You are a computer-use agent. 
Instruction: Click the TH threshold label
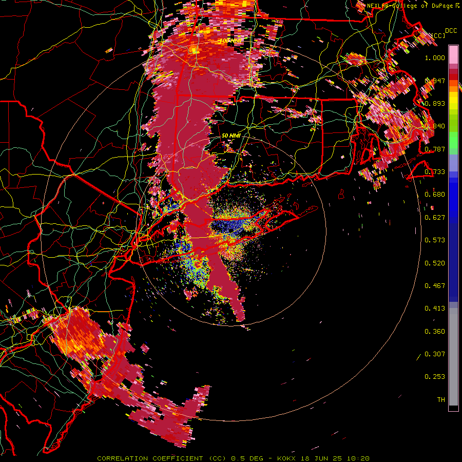[x=441, y=400]
